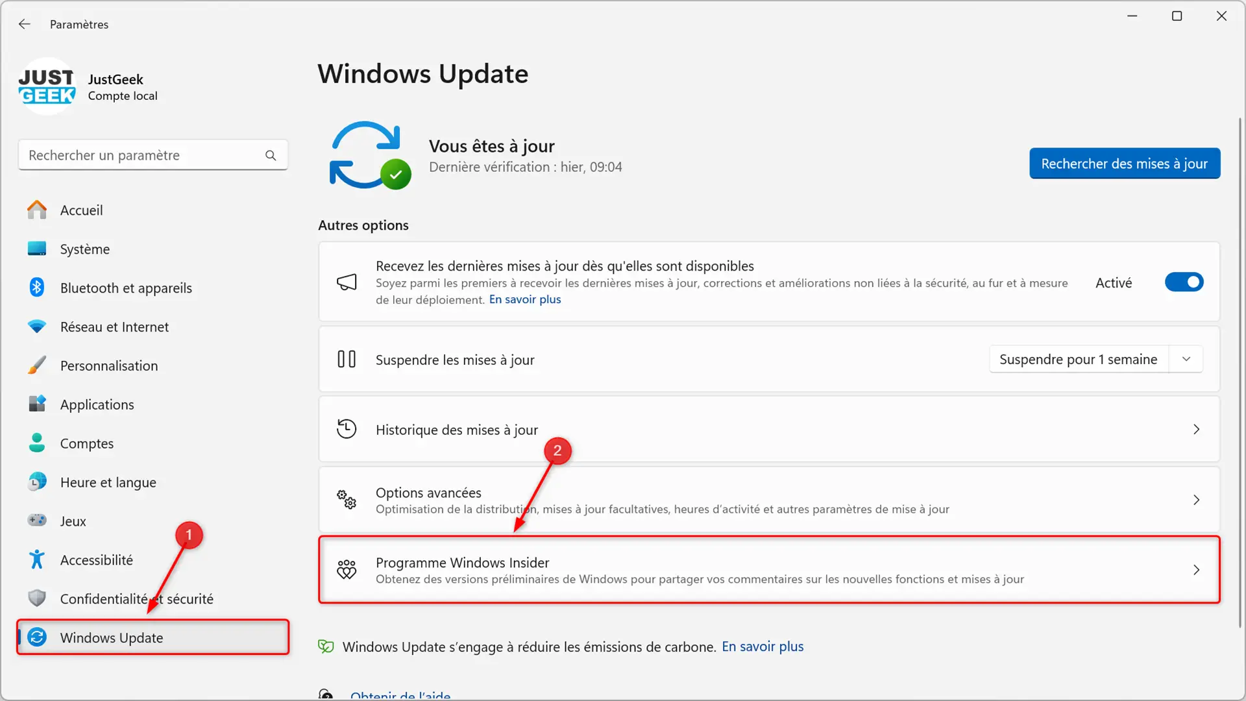Click the Autres options section label
1246x701 pixels.
(x=363, y=225)
